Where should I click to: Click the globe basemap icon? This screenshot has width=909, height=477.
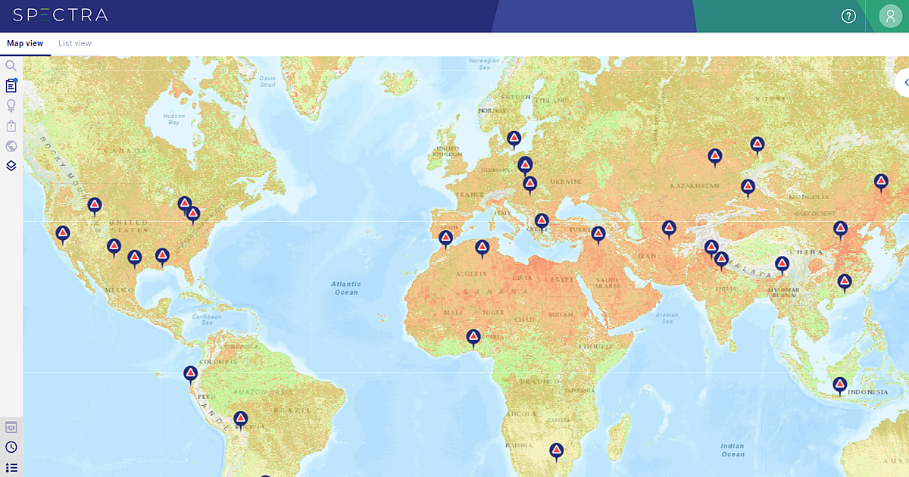(x=11, y=145)
